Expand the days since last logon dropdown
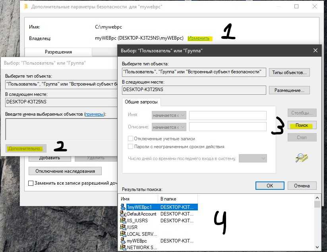Screen dimensions: 327x252 coord(253,158)
